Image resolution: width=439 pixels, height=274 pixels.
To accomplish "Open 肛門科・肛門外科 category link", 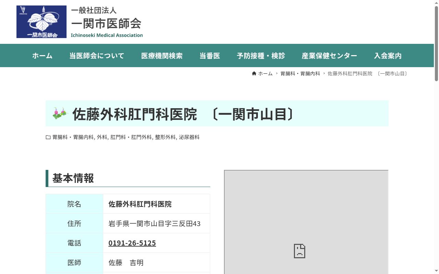I will pyautogui.click(x=131, y=137).
